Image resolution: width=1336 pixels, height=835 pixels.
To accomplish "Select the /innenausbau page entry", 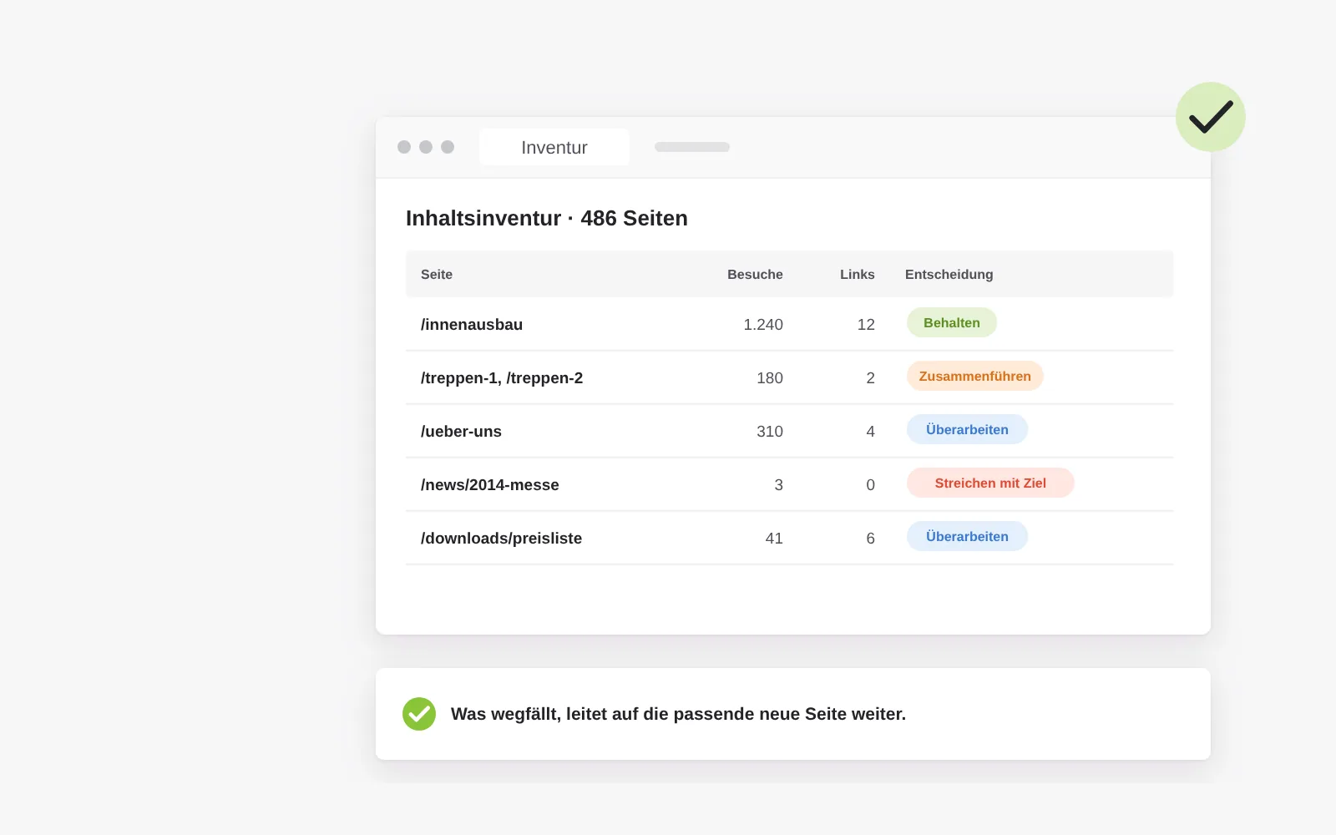I will coord(472,324).
